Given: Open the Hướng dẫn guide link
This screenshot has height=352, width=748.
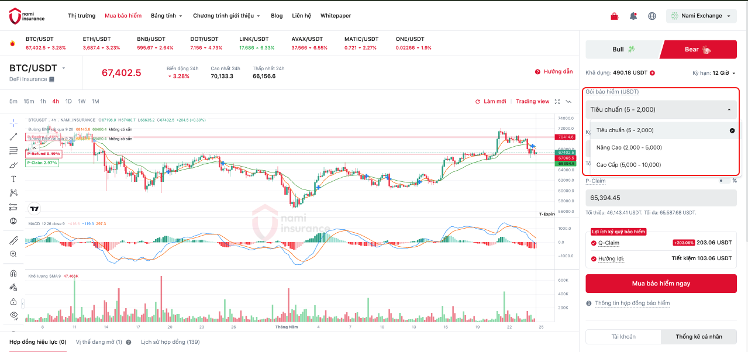Looking at the screenshot, I should click(x=554, y=72).
